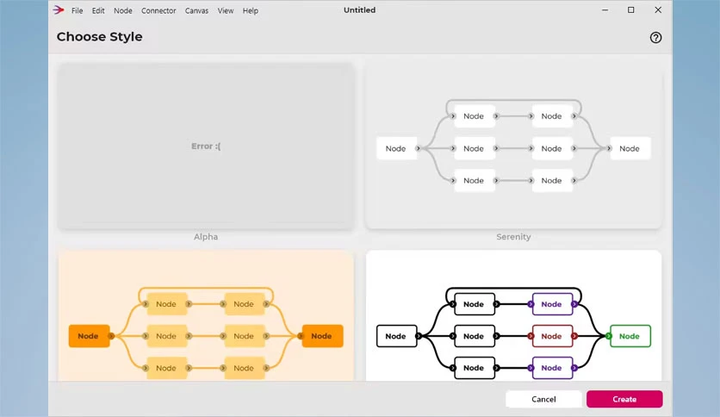Click the Untitled window title
This screenshot has width=720, height=417.
click(x=359, y=10)
